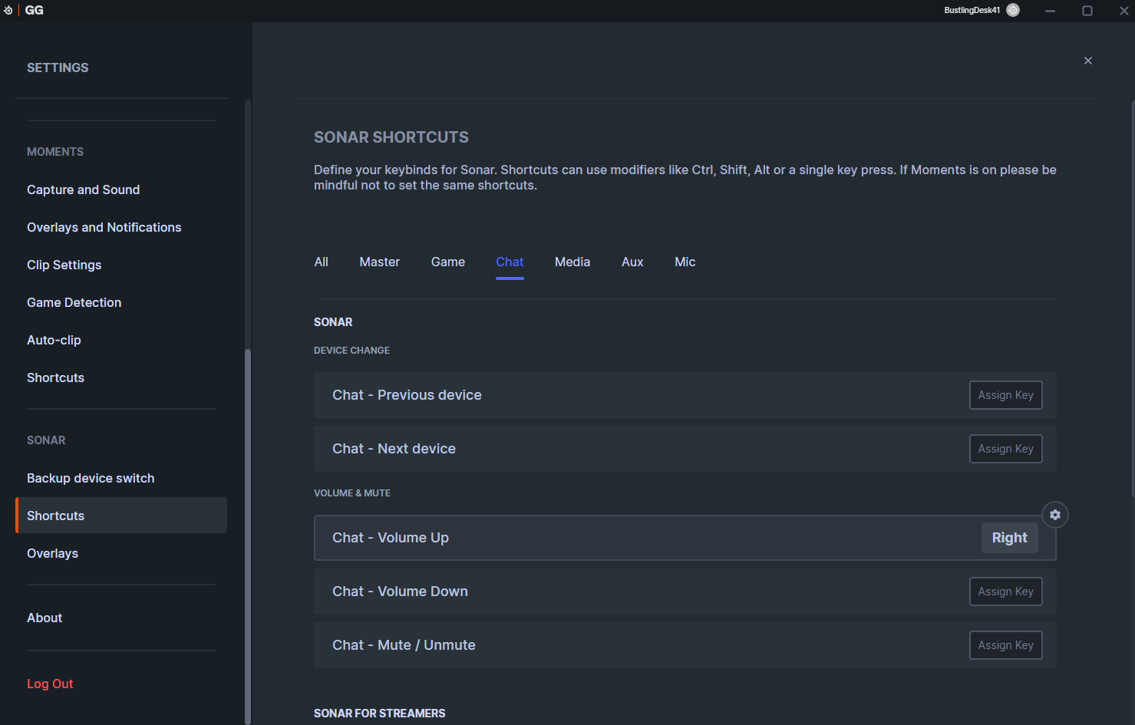Maximize the GG window
1135x725 pixels.
[1087, 11]
